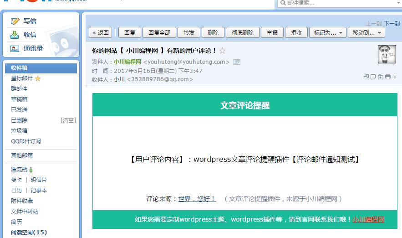
Task: Click sender address youhutong@youhutong.com
Action: (x=186, y=62)
